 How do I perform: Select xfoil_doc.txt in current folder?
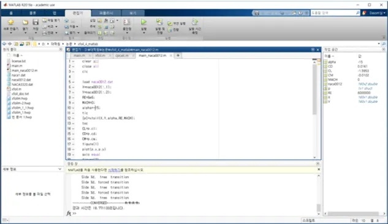20,94
